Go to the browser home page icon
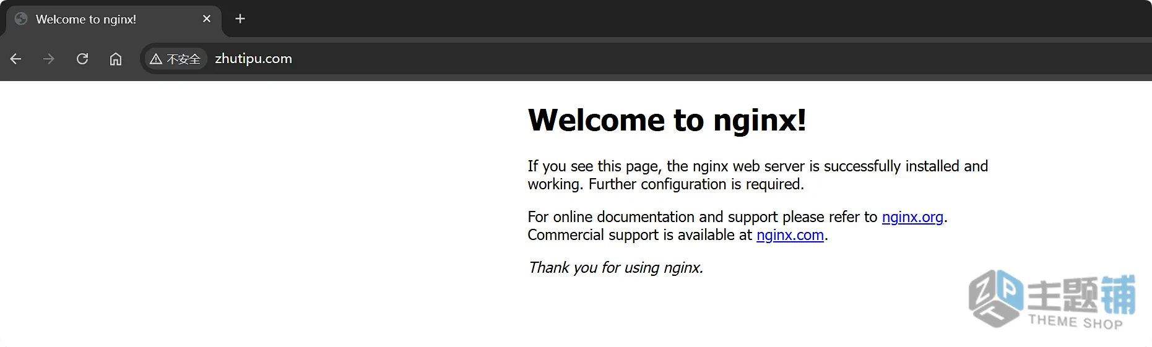The width and height of the screenshot is (1152, 347). click(116, 59)
